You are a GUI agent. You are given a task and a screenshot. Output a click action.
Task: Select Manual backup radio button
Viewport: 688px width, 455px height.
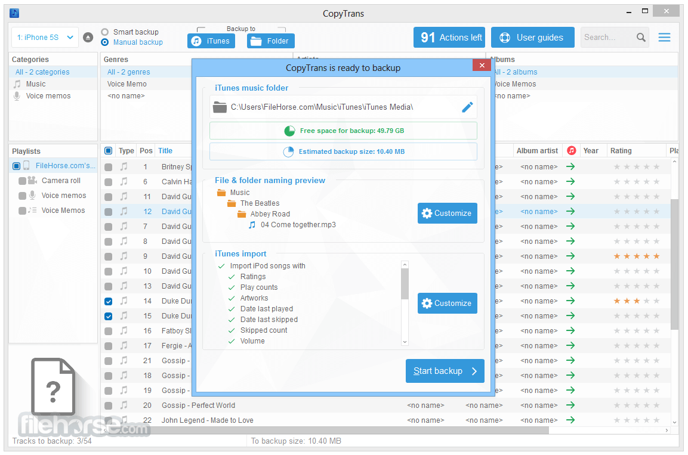(105, 42)
